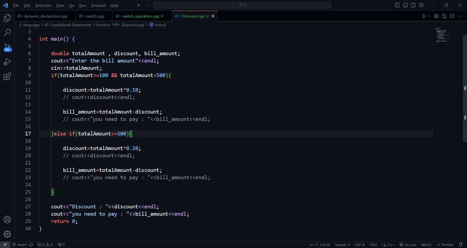The width and height of the screenshot is (467, 248).
Task: Open main() symbol in breadcrumb
Action: pos(158,25)
